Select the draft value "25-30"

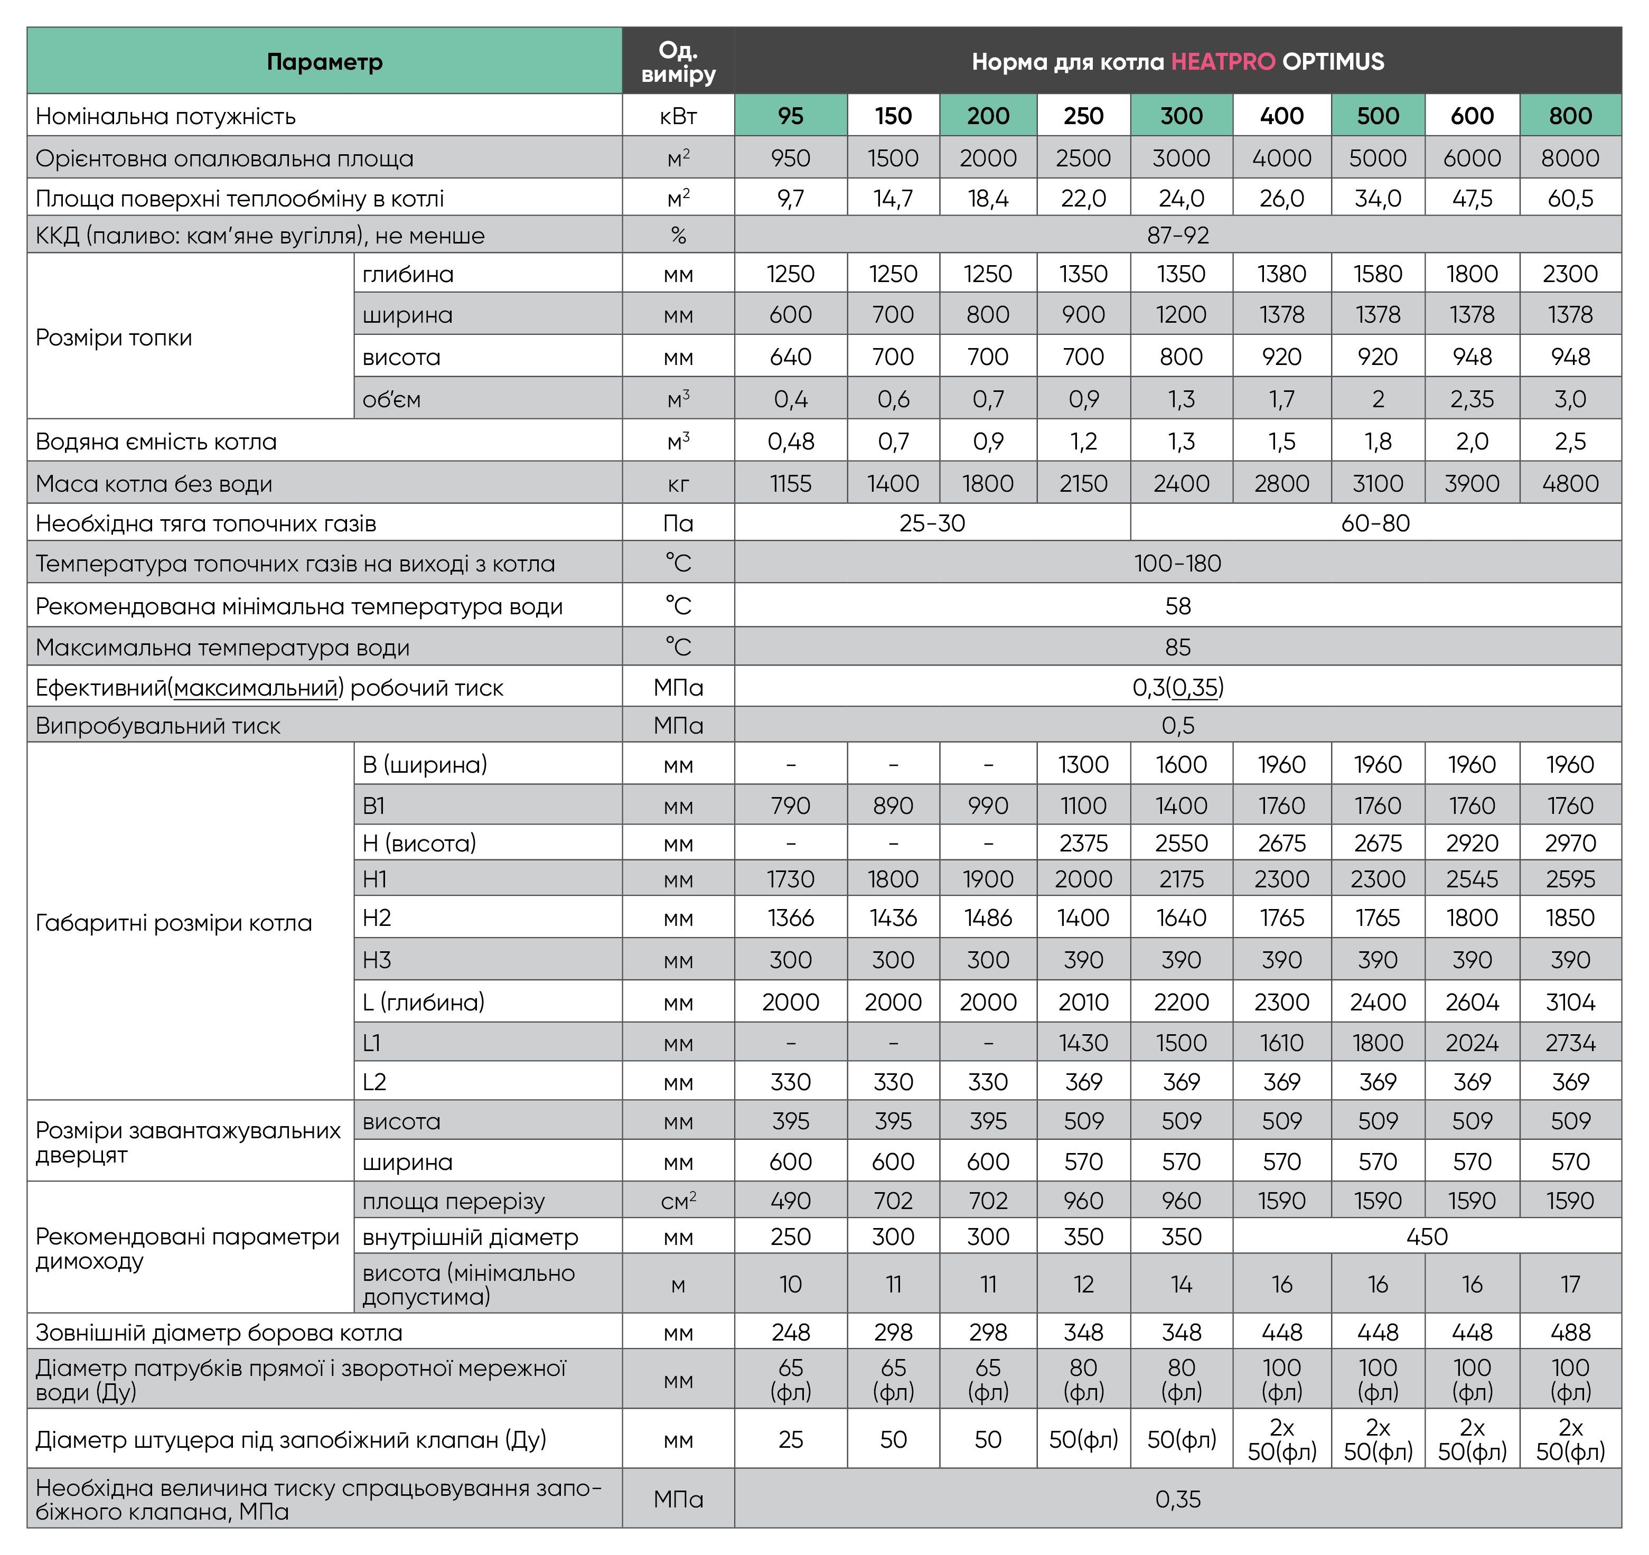point(932,522)
